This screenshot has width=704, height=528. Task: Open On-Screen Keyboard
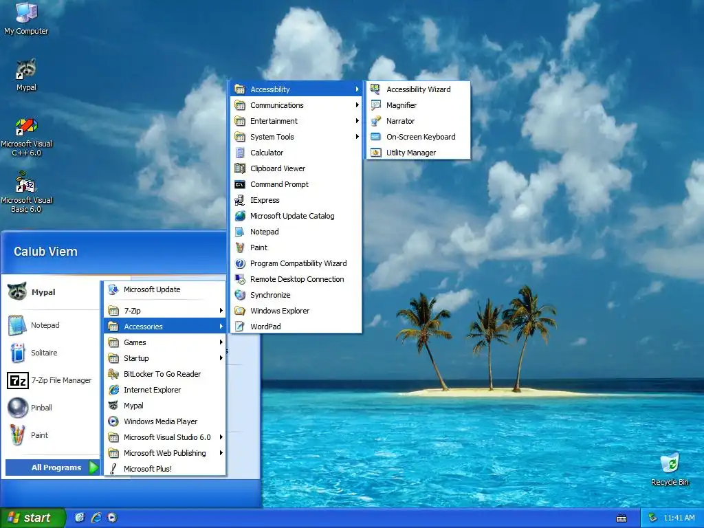419,137
